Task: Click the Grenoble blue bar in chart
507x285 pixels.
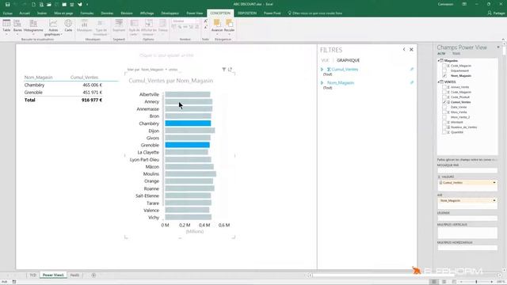Action: [x=187, y=145]
